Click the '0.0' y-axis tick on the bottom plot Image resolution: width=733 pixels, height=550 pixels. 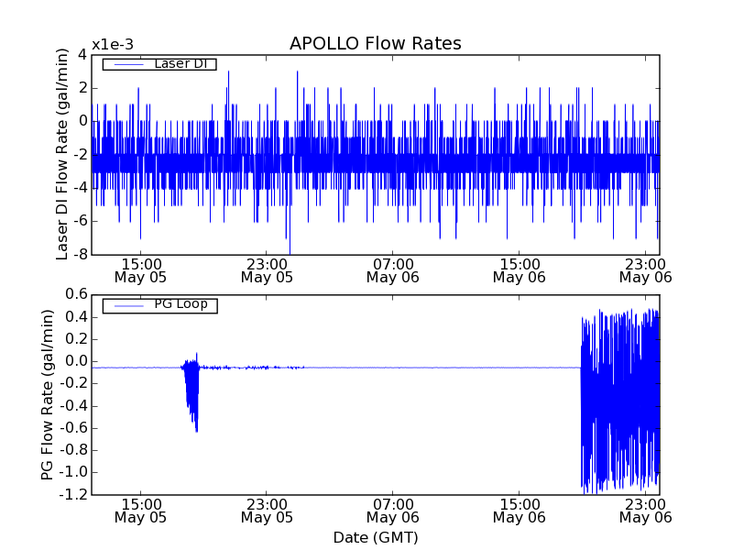(77, 361)
